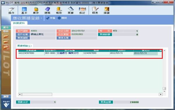The width and height of the screenshot is (175, 110).
Task: Click the PILOT application icon in title bar
Action: point(3,3)
